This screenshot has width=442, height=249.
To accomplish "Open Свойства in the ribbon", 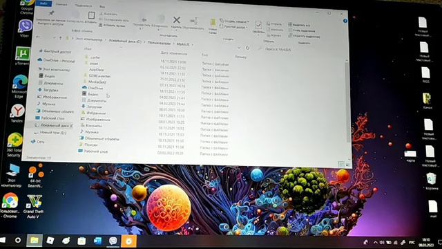I will point(258,27).
